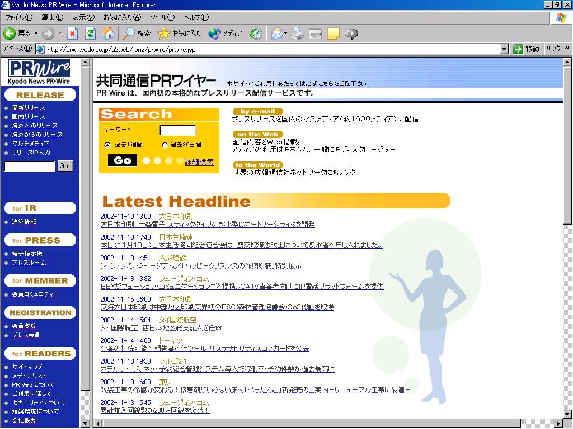The image size is (573, 429).
Task: Select the past 1 week (過去1週間) radio
Action: [107, 145]
